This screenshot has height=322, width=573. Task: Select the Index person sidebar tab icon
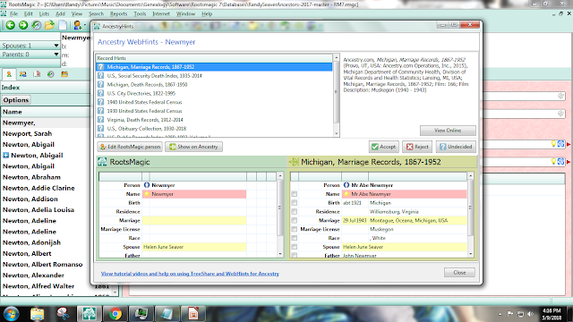click(9, 74)
